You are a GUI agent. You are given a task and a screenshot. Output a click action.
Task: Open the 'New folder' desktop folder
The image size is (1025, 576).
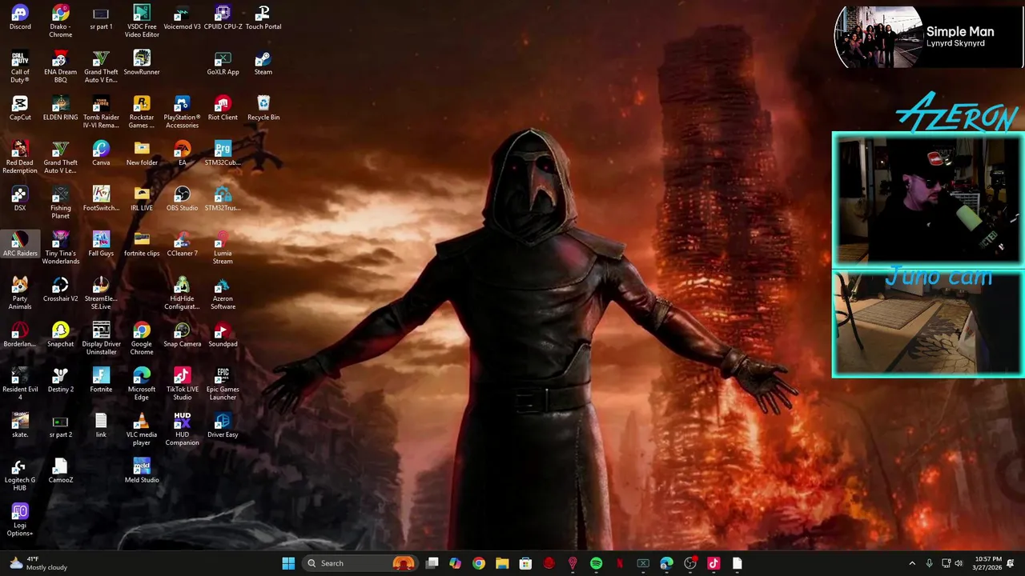(x=142, y=154)
